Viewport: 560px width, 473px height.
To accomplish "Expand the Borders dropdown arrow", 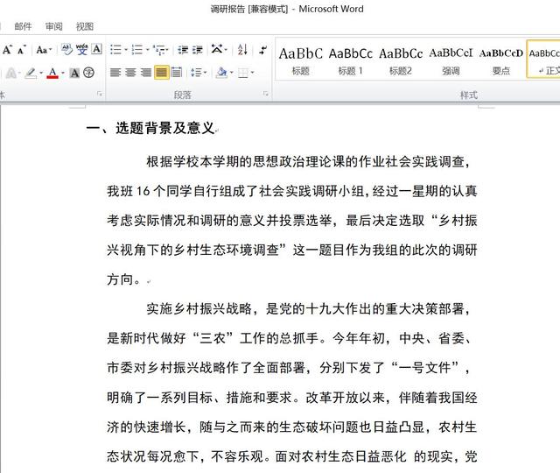I will (253, 73).
